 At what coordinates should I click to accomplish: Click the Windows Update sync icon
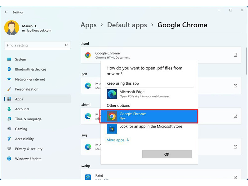click(9, 158)
